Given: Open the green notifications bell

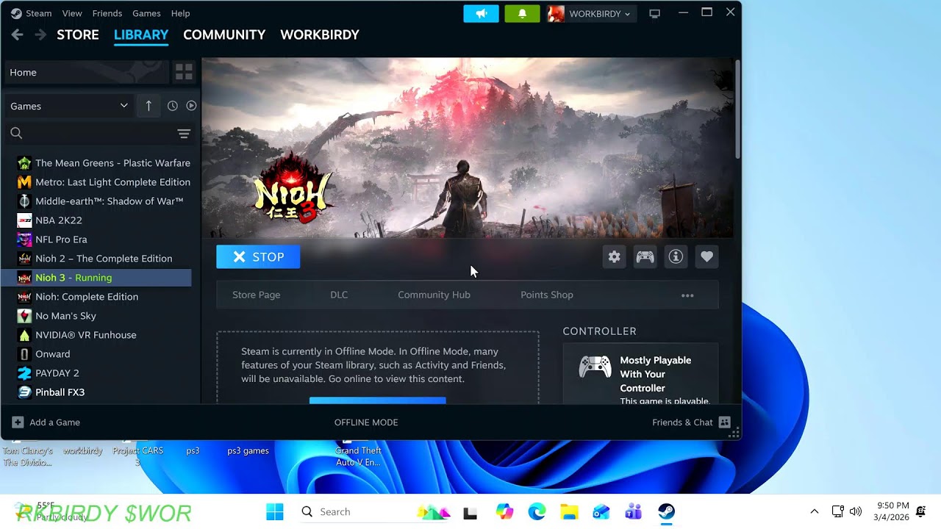Looking at the screenshot, I should coord(522,13).
